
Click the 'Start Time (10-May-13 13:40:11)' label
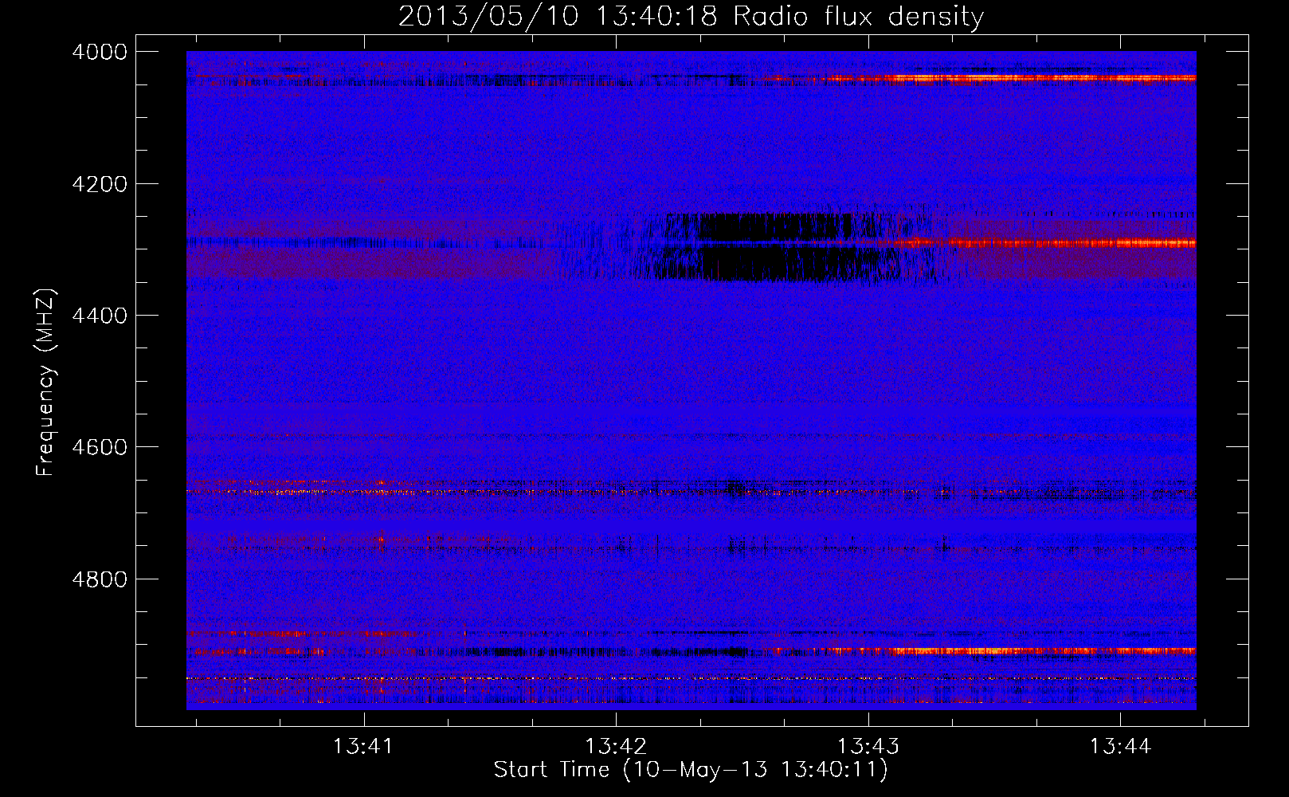[691, 770]
